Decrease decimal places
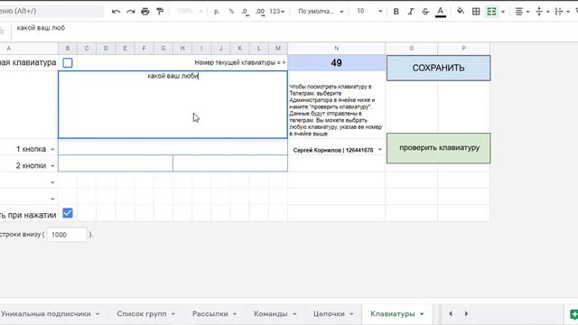The width and height of the screenshot is (578, 325). point(245,12)
